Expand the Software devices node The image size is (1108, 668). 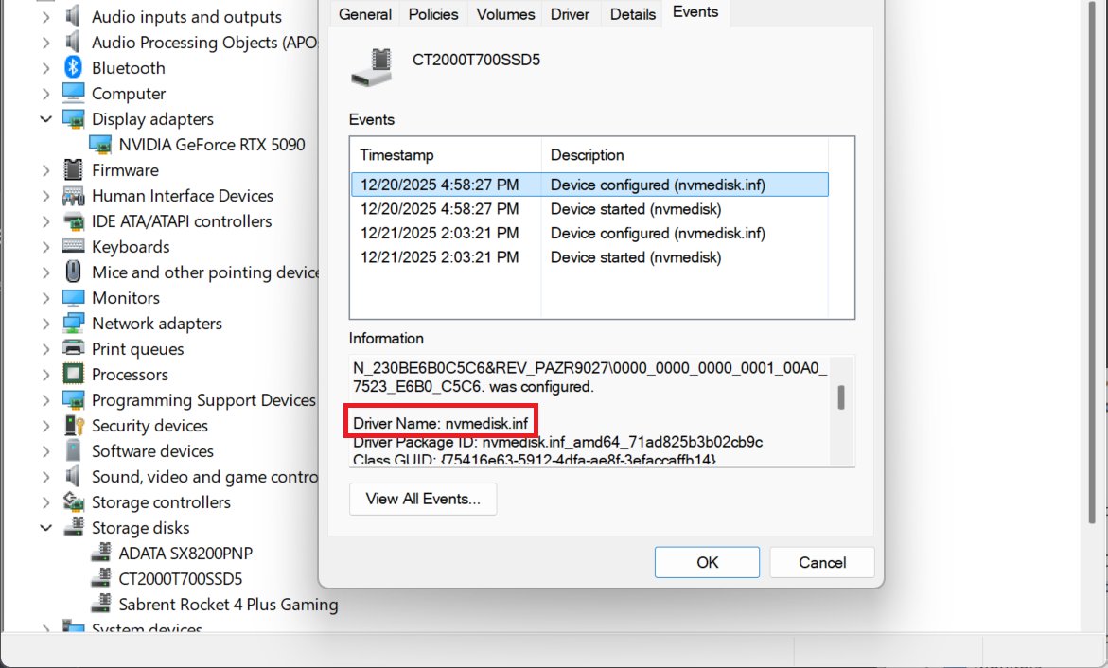tap(46, 451)
